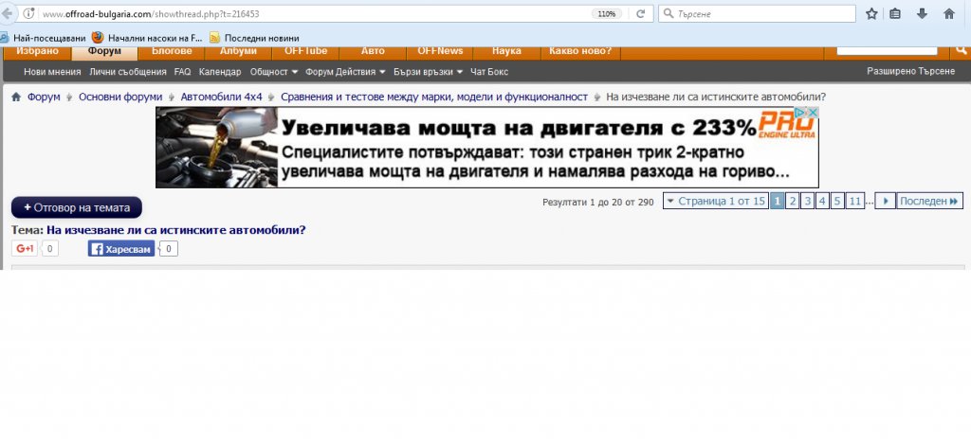Image resolution: width=971 pixels, height=444 pixels.
Task: Switch to the Форум tab
Action: (104, 51)
